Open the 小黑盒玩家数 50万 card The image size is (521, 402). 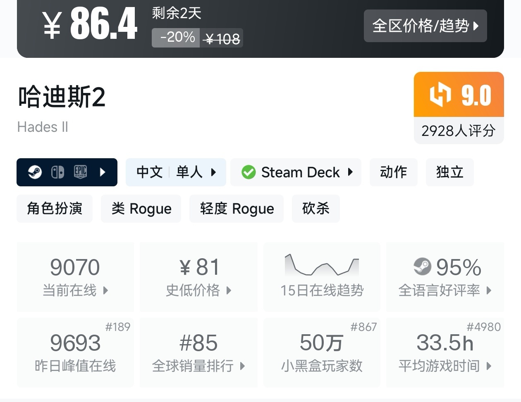coord(322,352)
